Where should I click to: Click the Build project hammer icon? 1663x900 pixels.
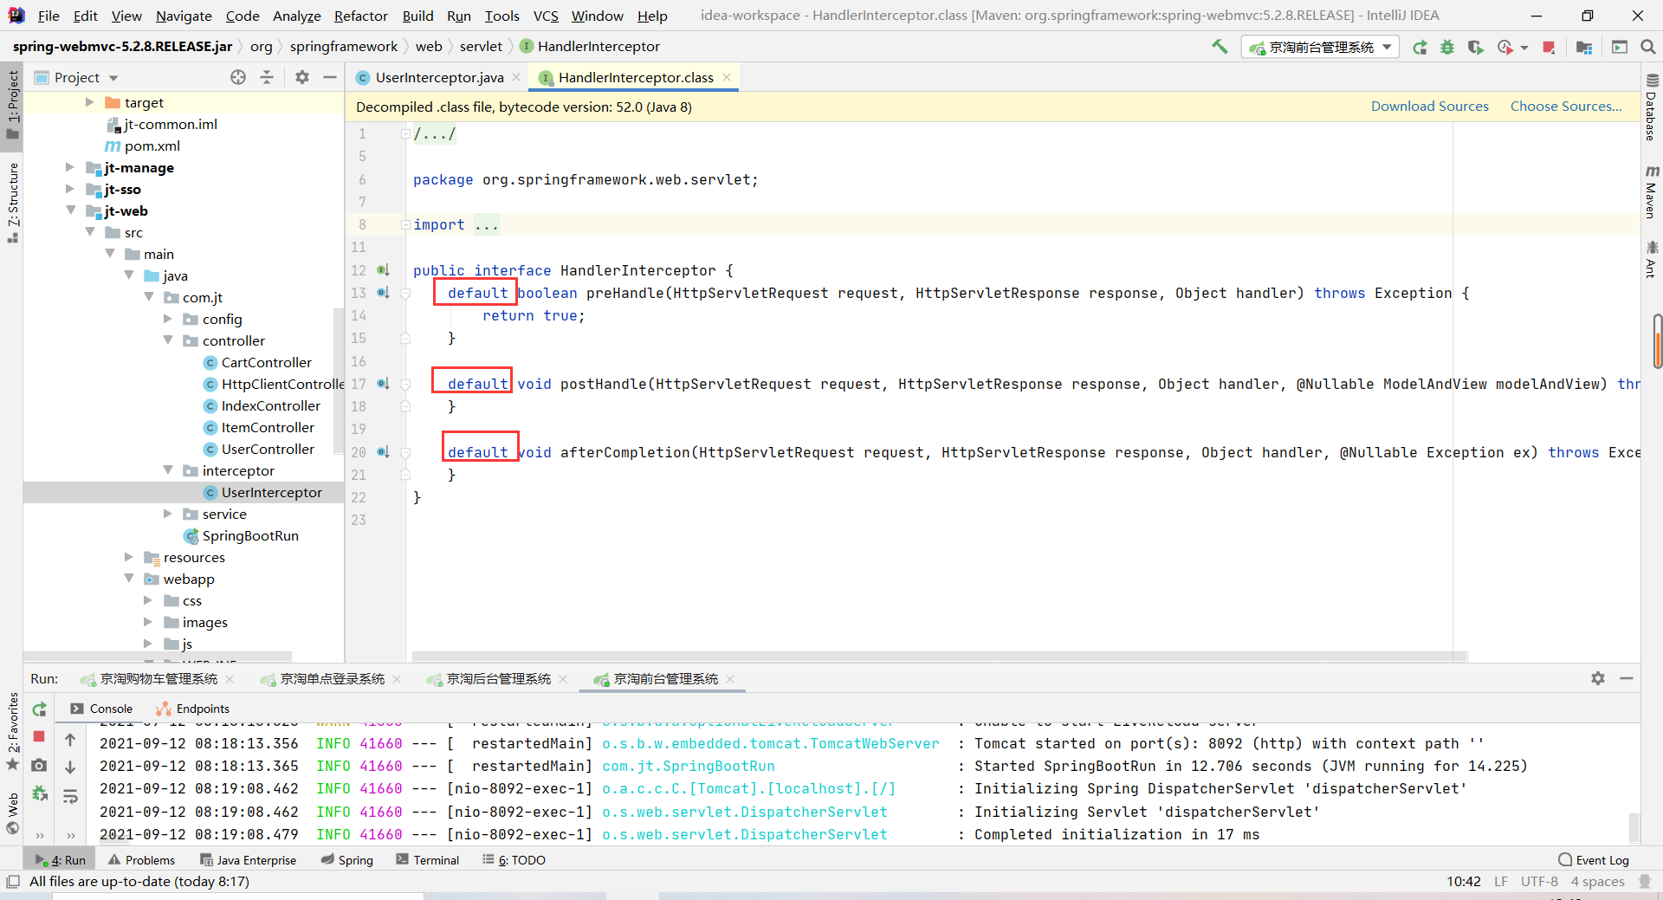1220,47
